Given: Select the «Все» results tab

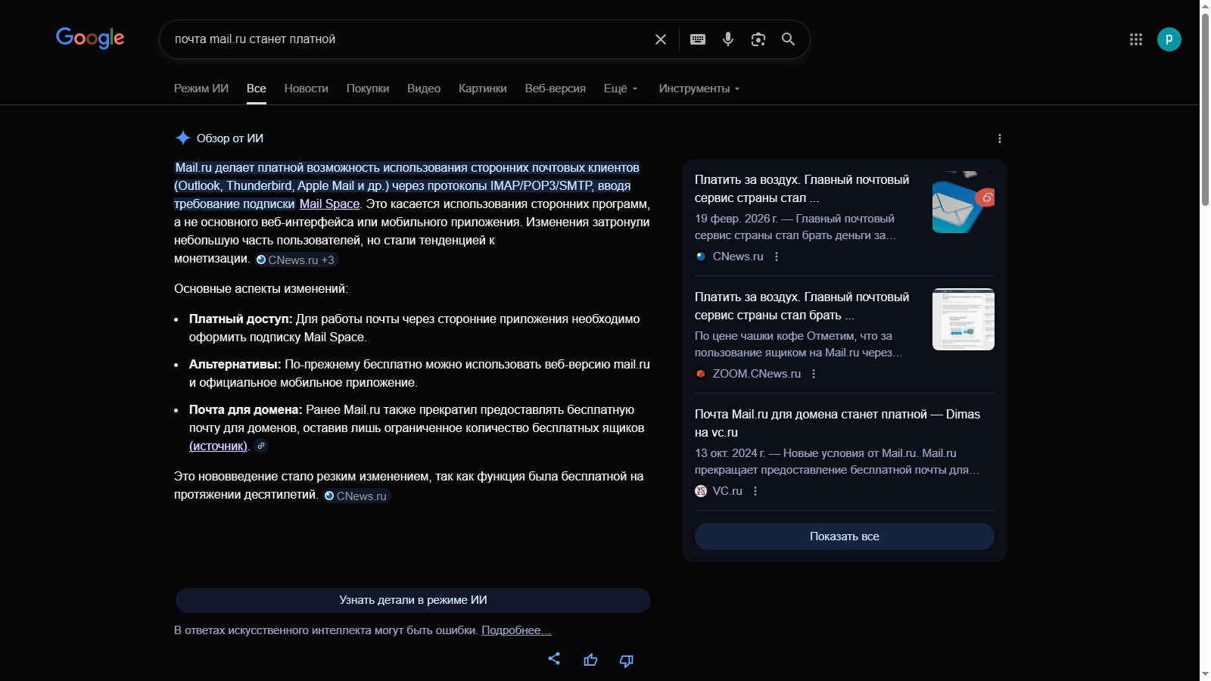Looking at the screenshot, I should coord(257,89).
